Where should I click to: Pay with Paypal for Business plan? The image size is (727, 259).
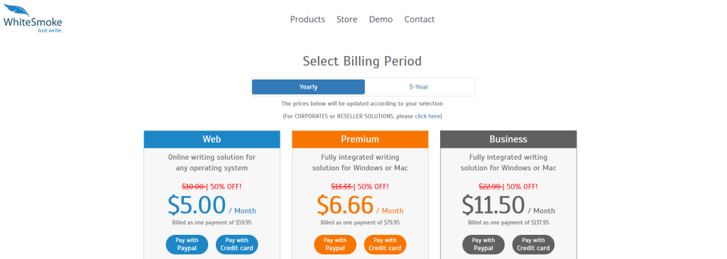pyautogui.click(x=483, y=244)
